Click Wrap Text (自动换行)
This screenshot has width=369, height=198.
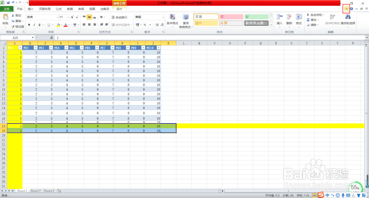coord(119,17)
